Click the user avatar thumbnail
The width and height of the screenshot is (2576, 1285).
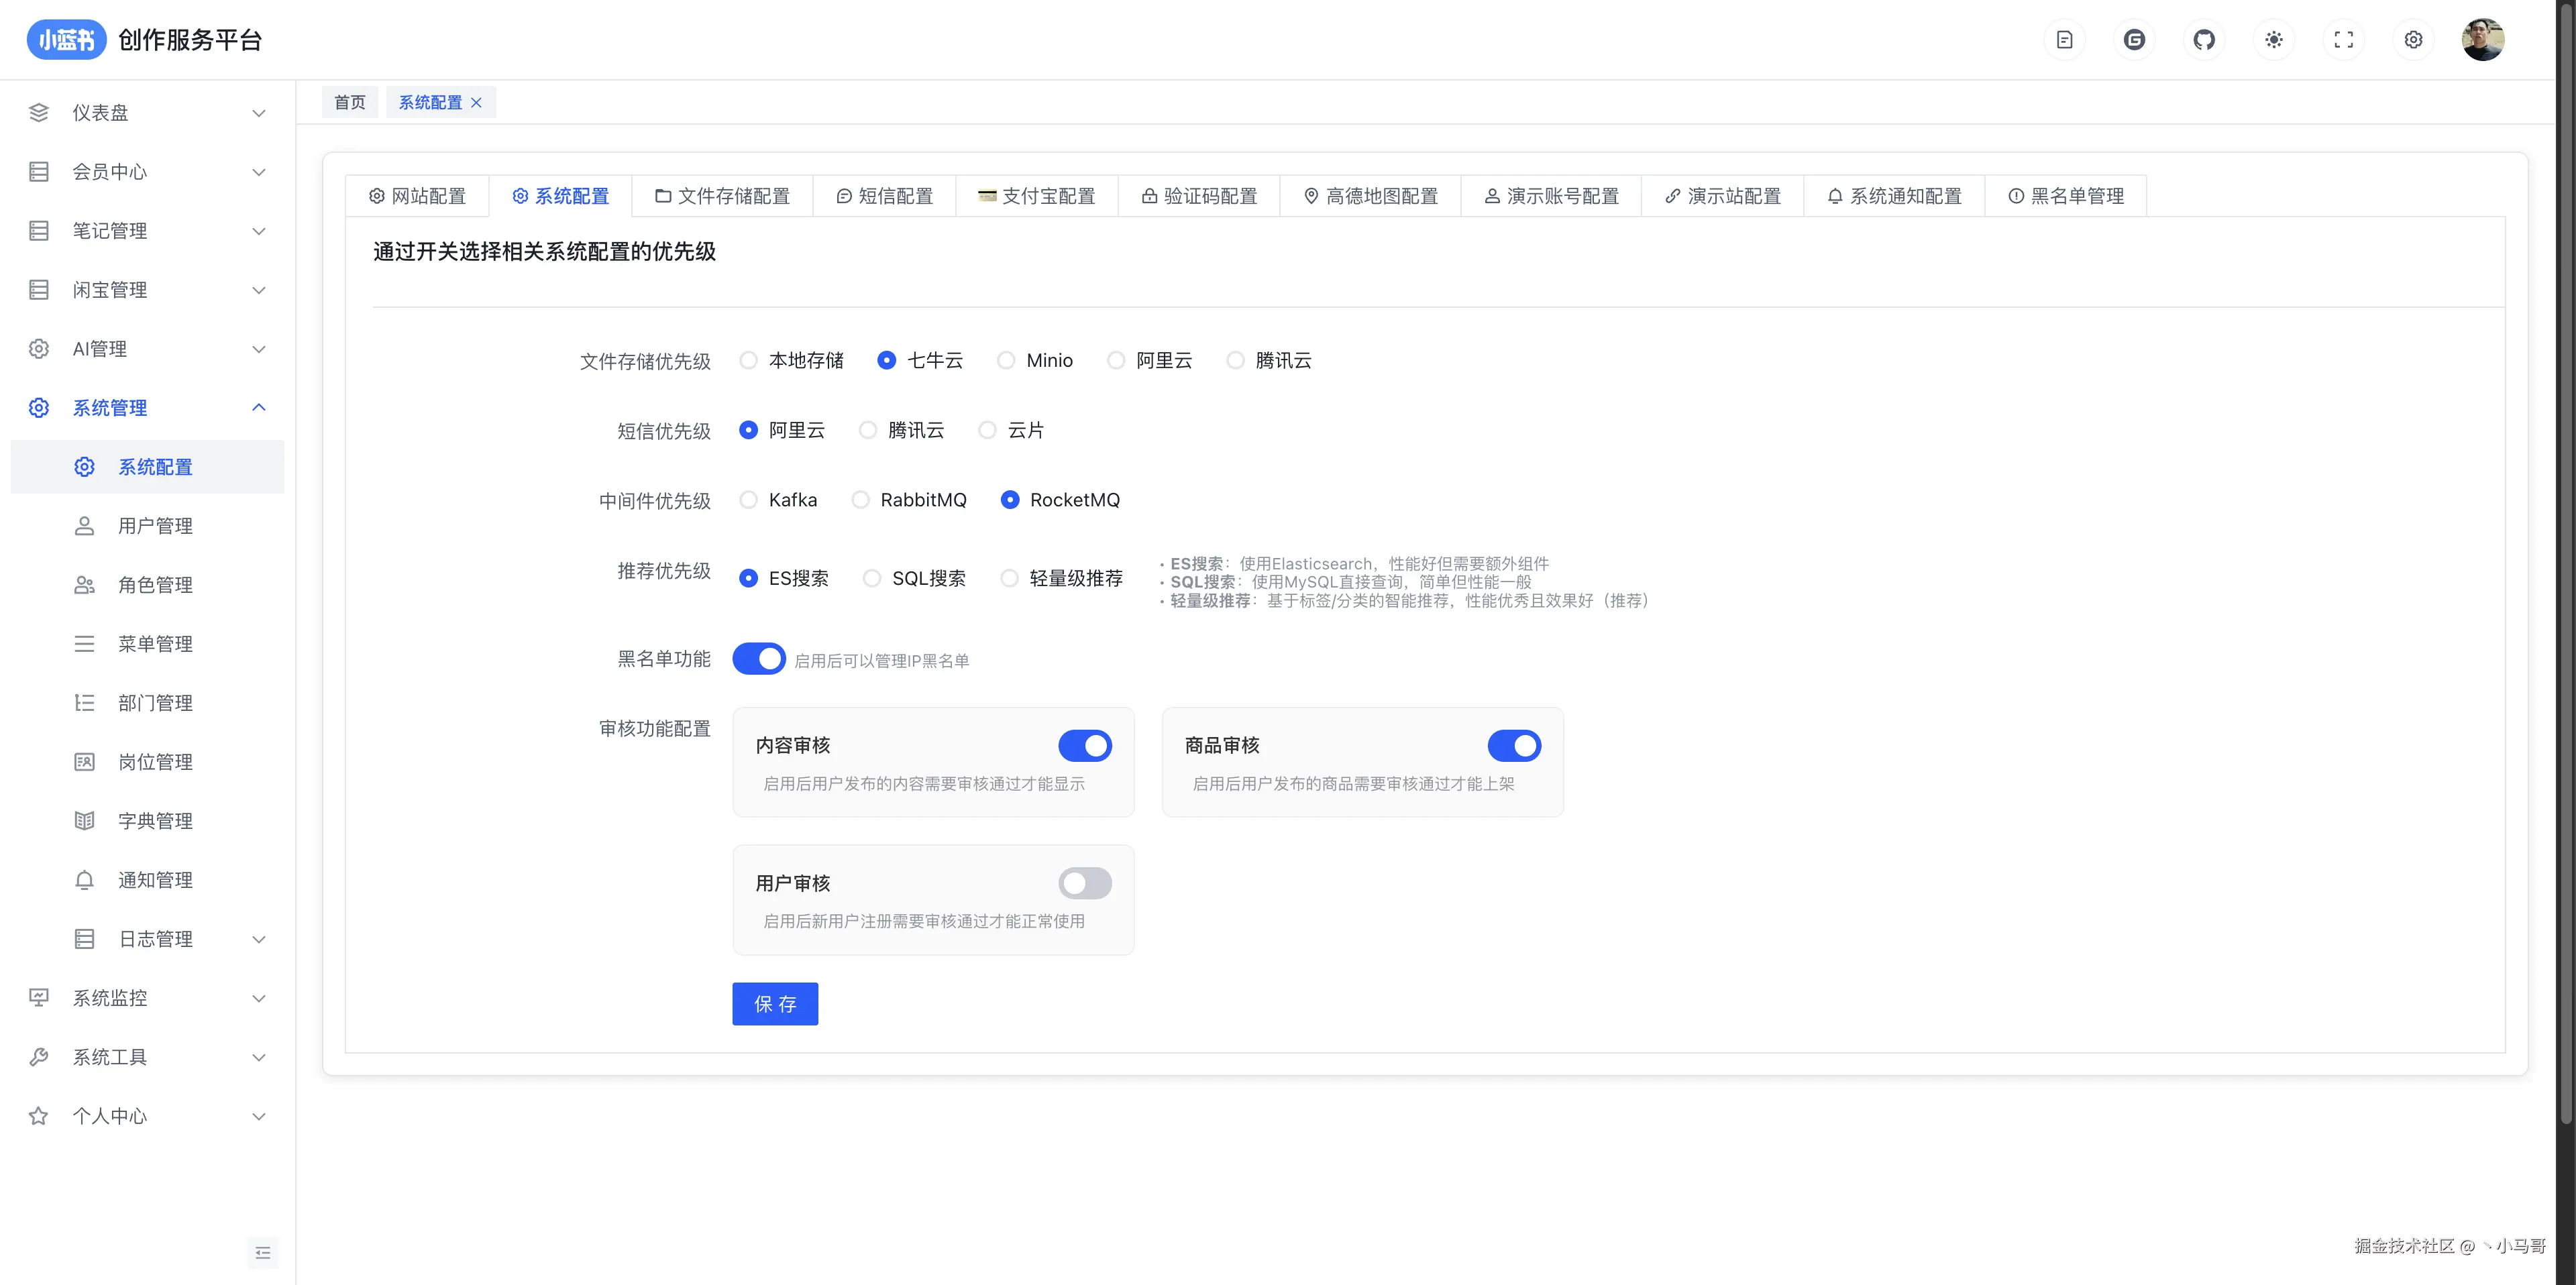2482,40
